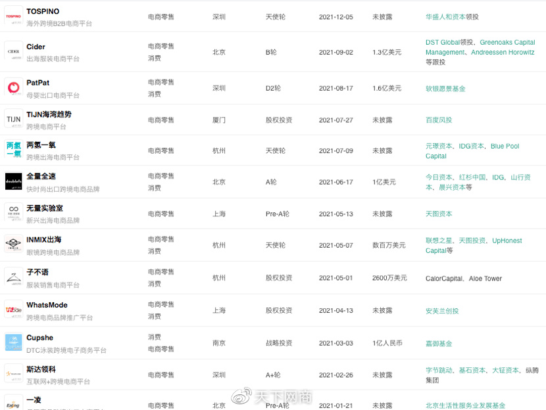Click the 字节跳动 investor link
The image size is (546, 410).
tap(439, 371)
